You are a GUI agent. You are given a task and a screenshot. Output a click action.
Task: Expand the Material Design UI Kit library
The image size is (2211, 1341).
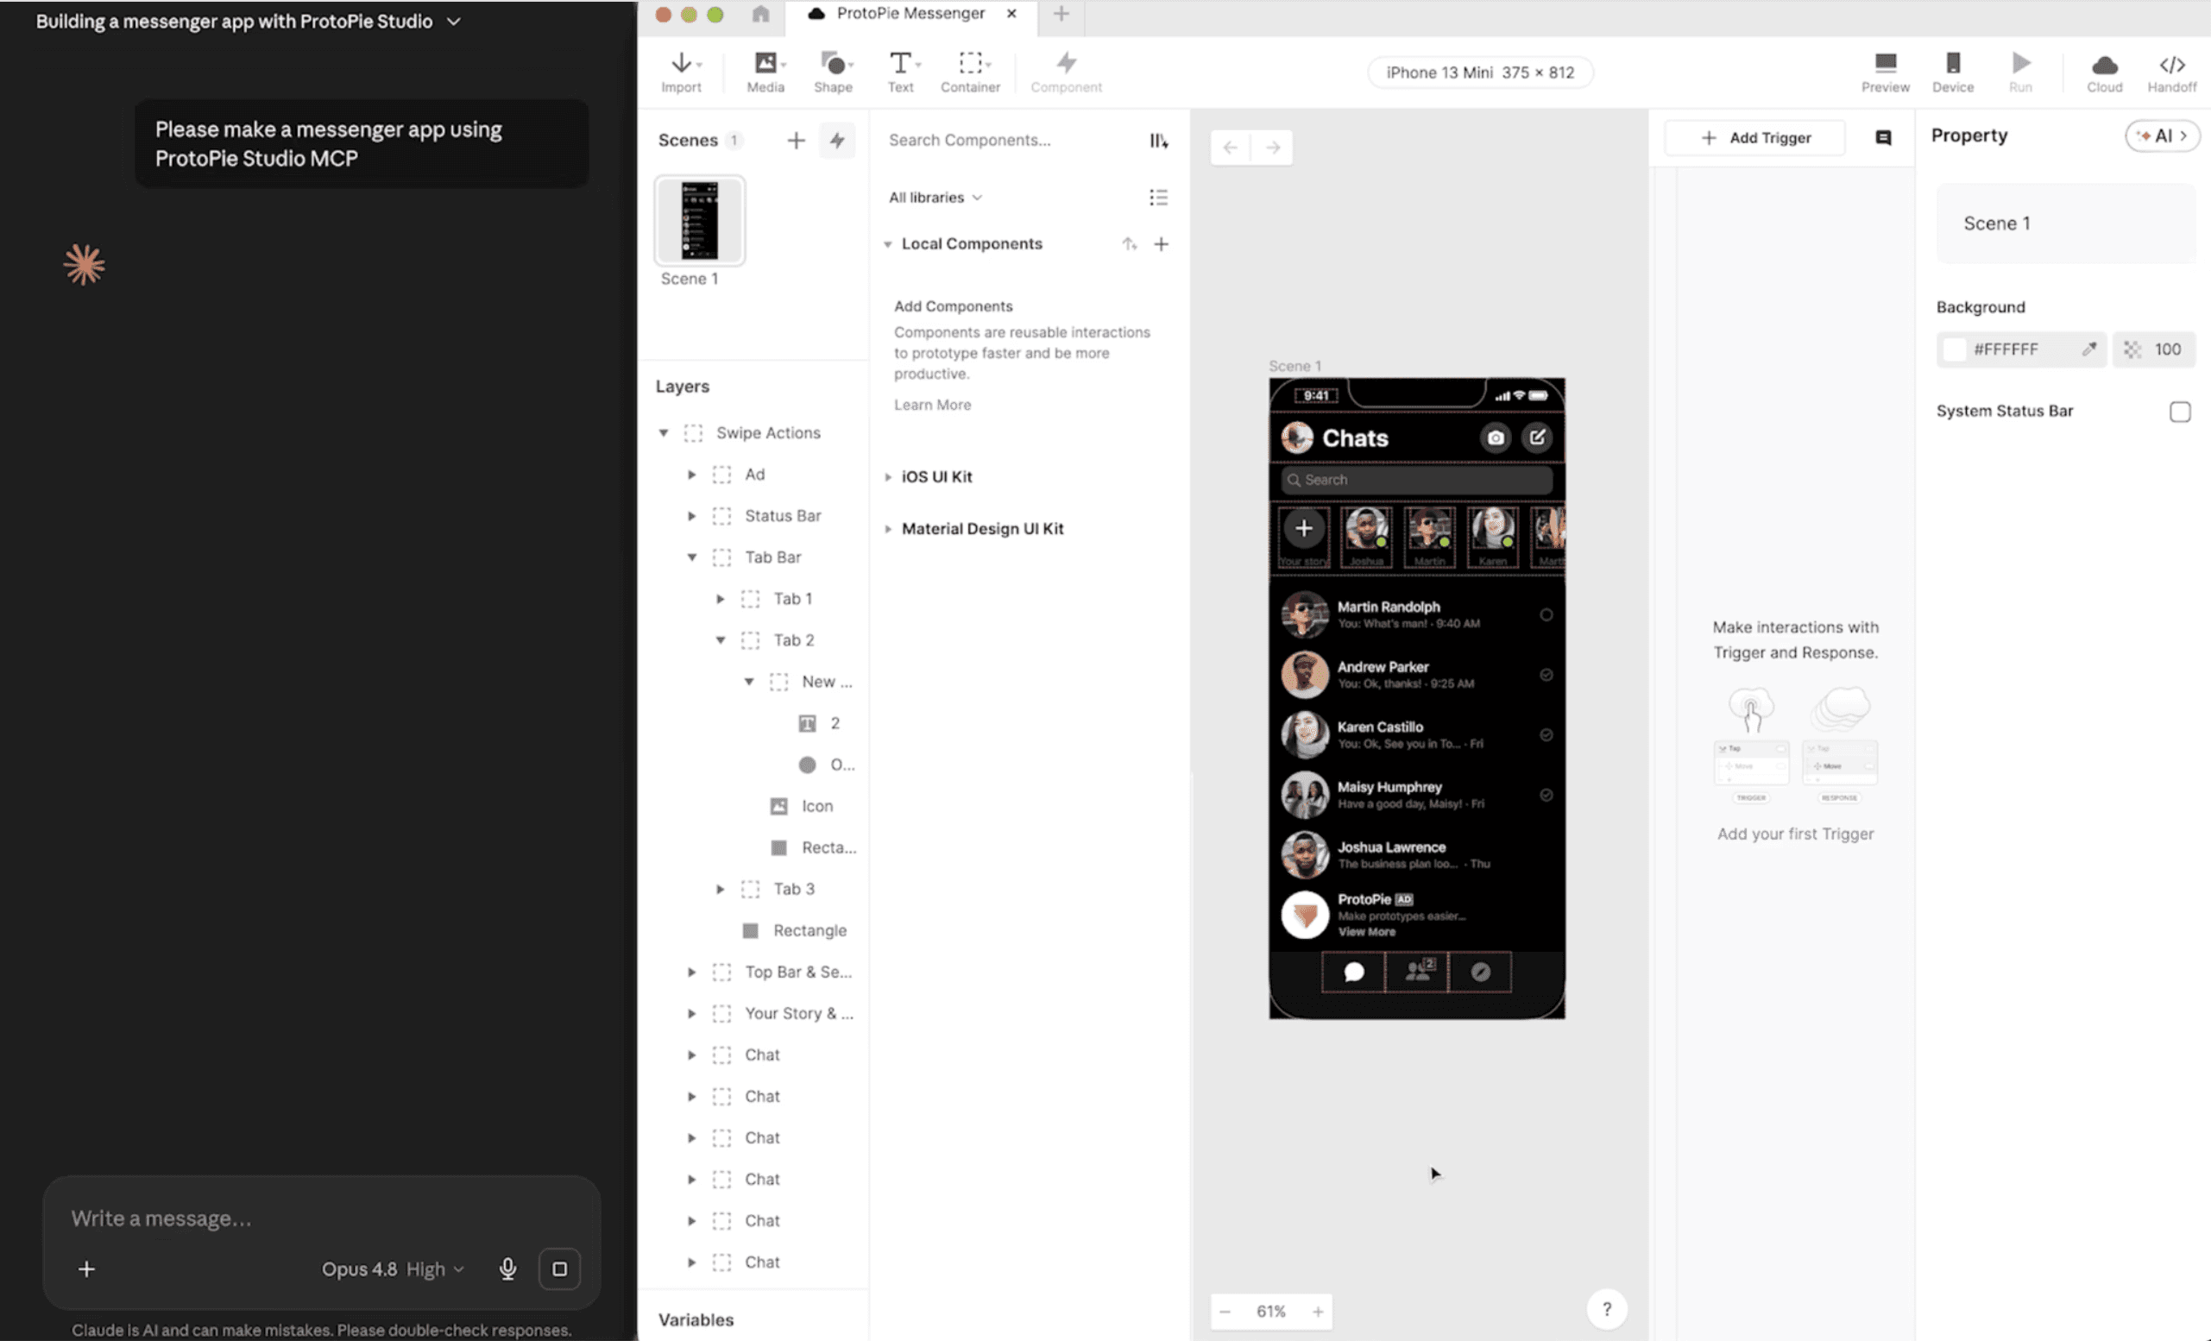887,529
